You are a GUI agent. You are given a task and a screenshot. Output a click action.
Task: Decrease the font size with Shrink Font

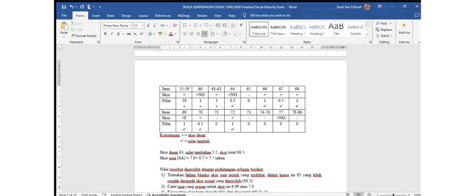click(x=155, y=25)
